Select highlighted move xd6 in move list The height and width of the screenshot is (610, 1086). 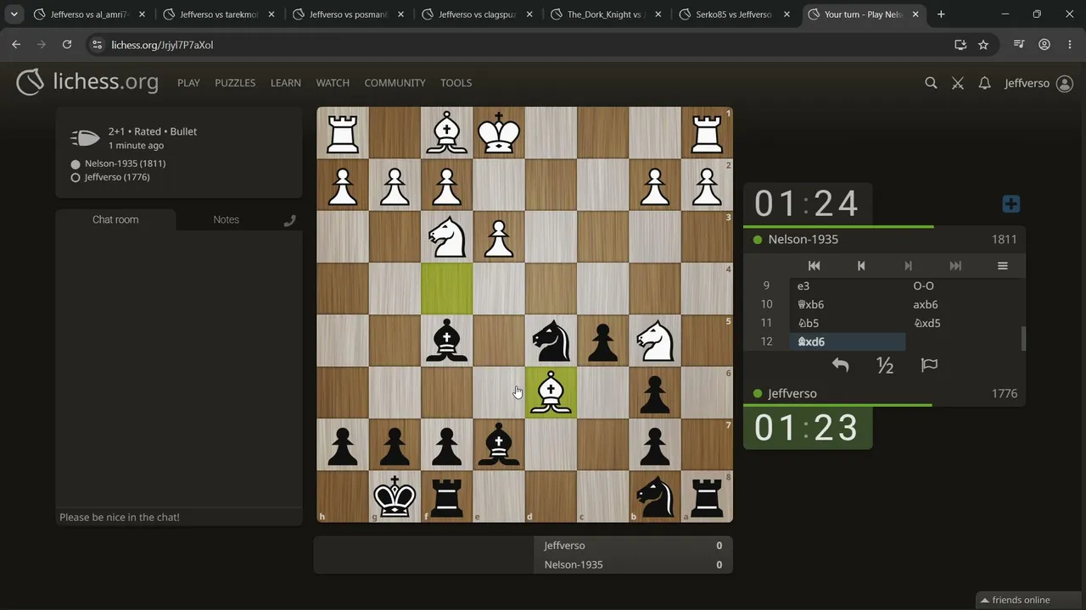pyautogui.click(x=848, y=342)
